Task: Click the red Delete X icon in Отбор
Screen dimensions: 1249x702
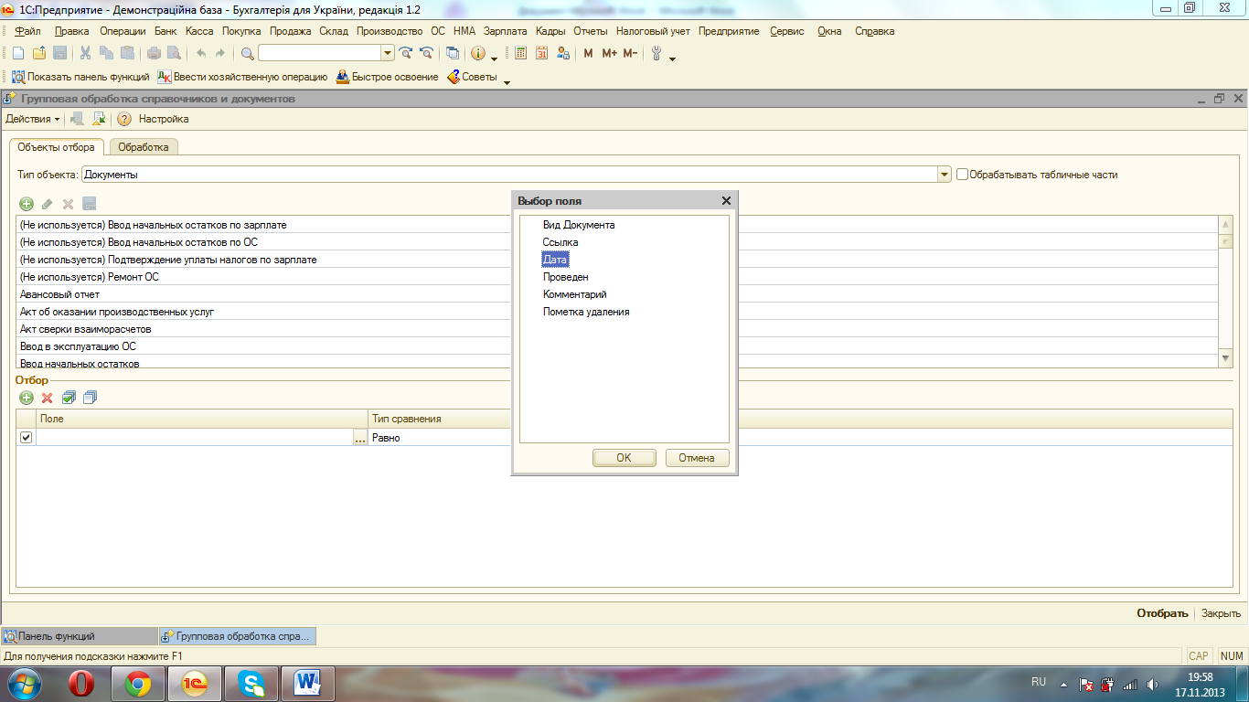Action: tap(48, 398)
